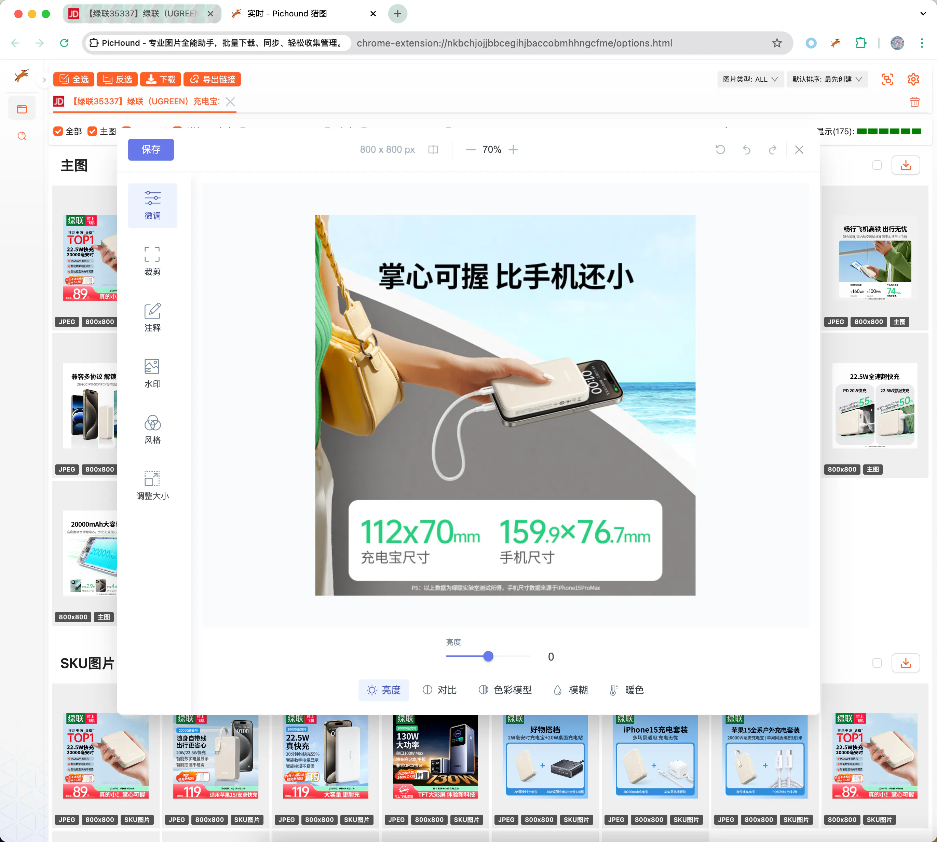This screenshot has width=937, height=842.
Task: Click the 导出链接 export links button
Action: [213, 79]
